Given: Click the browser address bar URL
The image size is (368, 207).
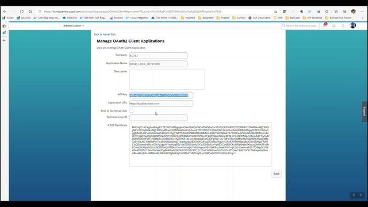Looking at the screenshot, I should coord(133,11).
